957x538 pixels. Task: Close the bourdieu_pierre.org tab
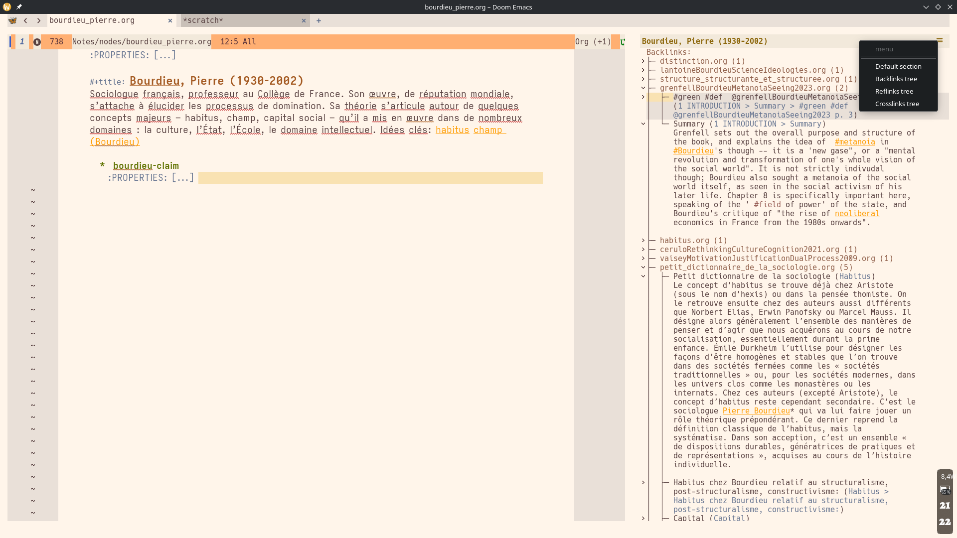(170, 20)
